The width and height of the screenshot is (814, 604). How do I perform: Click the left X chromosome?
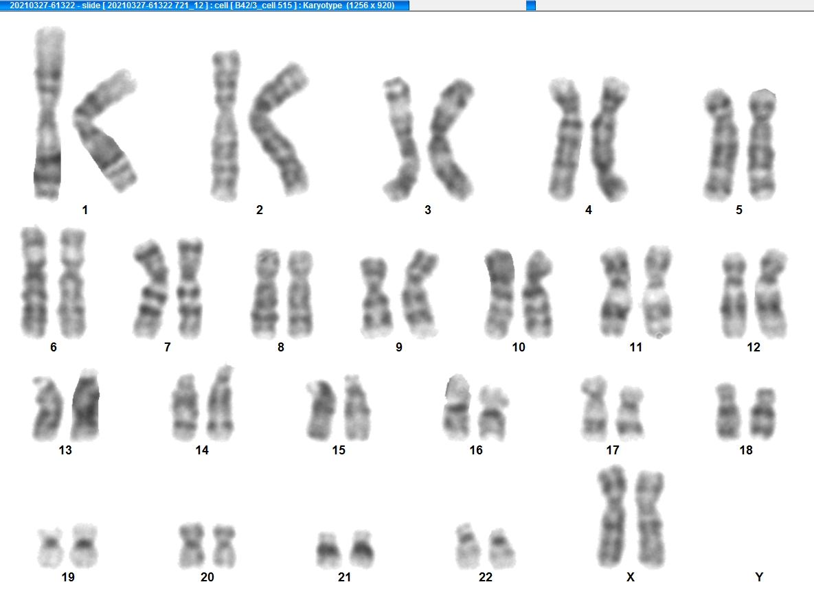pos(613,516)
